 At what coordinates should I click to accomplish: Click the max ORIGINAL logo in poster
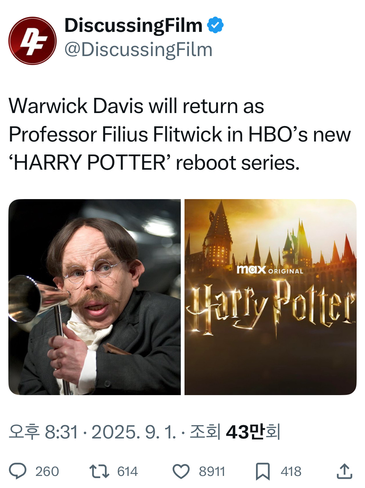[270, 270]
